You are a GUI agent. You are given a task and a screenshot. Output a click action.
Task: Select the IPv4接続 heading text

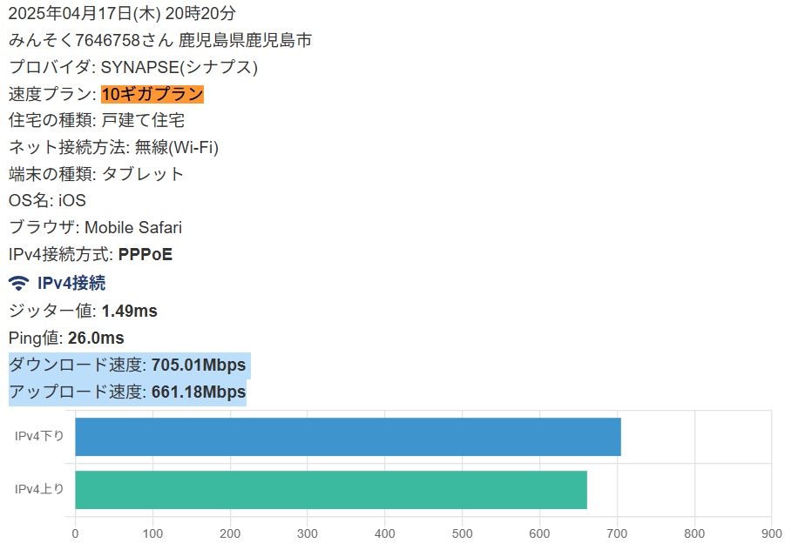(x=71, y=283)
